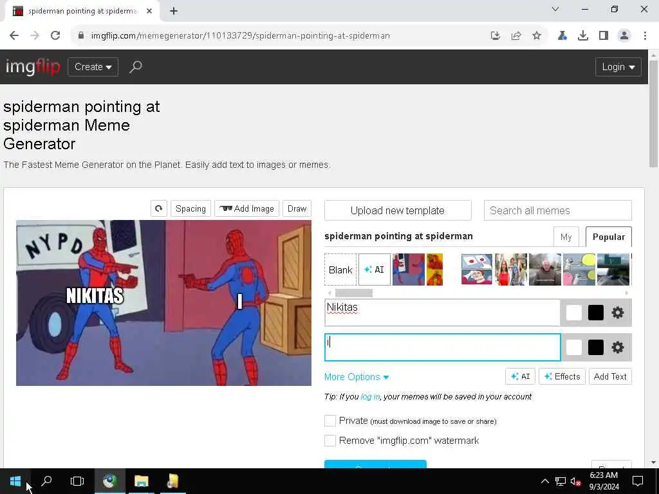The height and width of the screenshot is (494, 659).
Task: Pick white font color for second text box
Action: click(x=573, y=347)
